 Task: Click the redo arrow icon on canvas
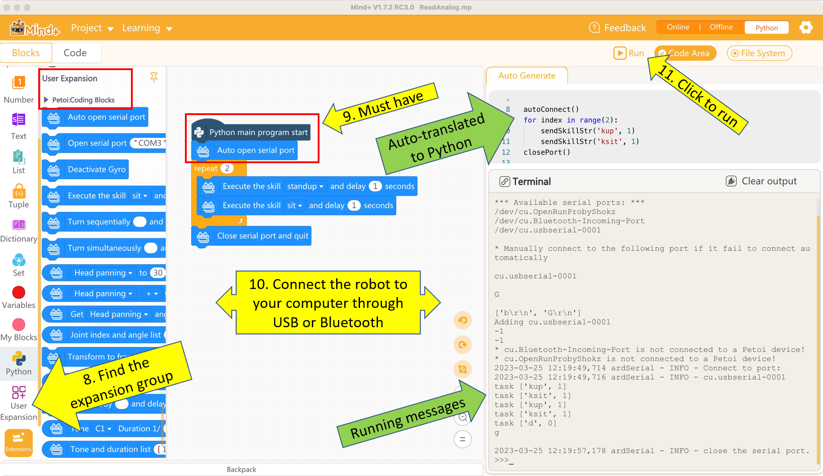pyautogui.click(x=462, y=345)
